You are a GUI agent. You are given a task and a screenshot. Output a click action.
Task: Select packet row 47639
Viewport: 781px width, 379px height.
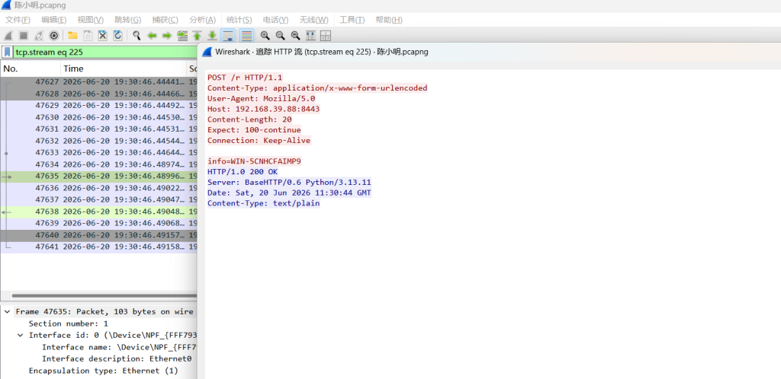[98, 223]
